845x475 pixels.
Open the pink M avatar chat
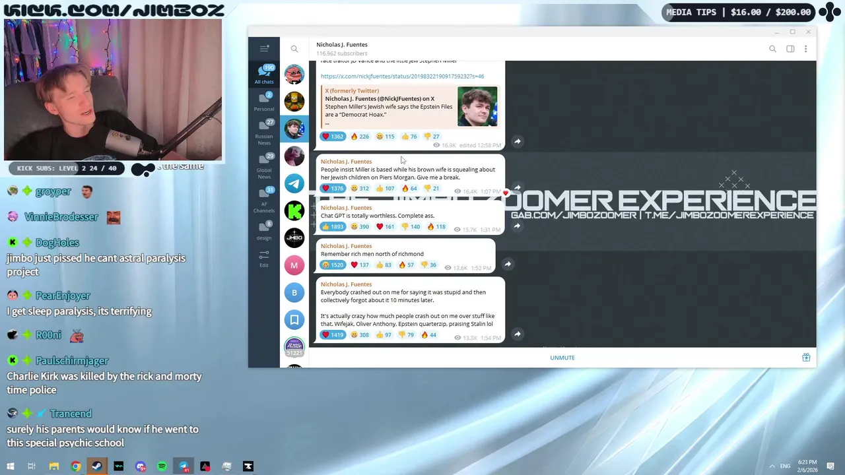click(x=294, y=265)
